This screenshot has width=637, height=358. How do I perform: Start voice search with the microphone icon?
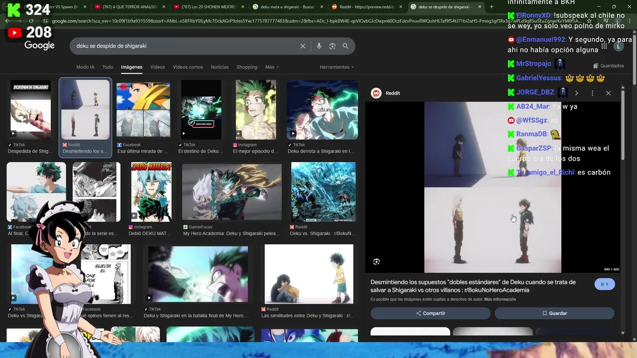tap(319, 46)
